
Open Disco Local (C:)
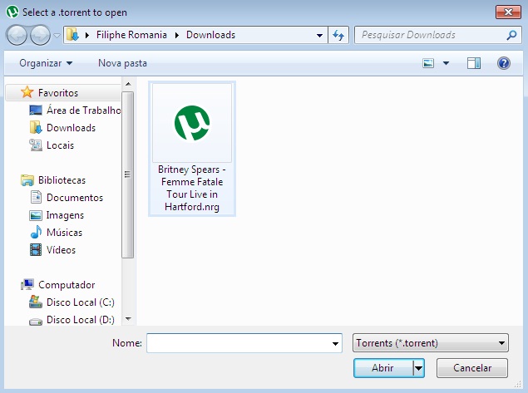(x=81, y=302)
